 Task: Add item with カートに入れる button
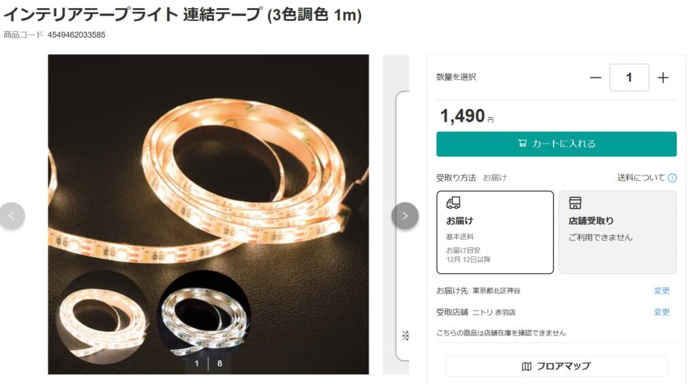(x=557, y=144)
